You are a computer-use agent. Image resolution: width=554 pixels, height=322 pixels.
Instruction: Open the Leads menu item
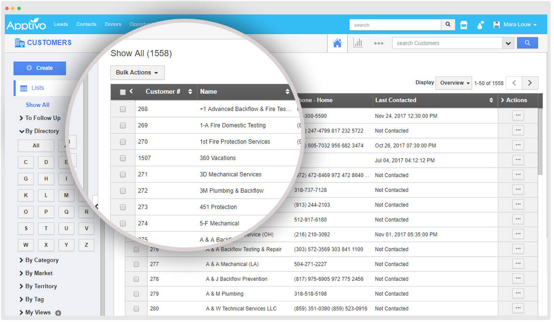(x=61, y=24)
